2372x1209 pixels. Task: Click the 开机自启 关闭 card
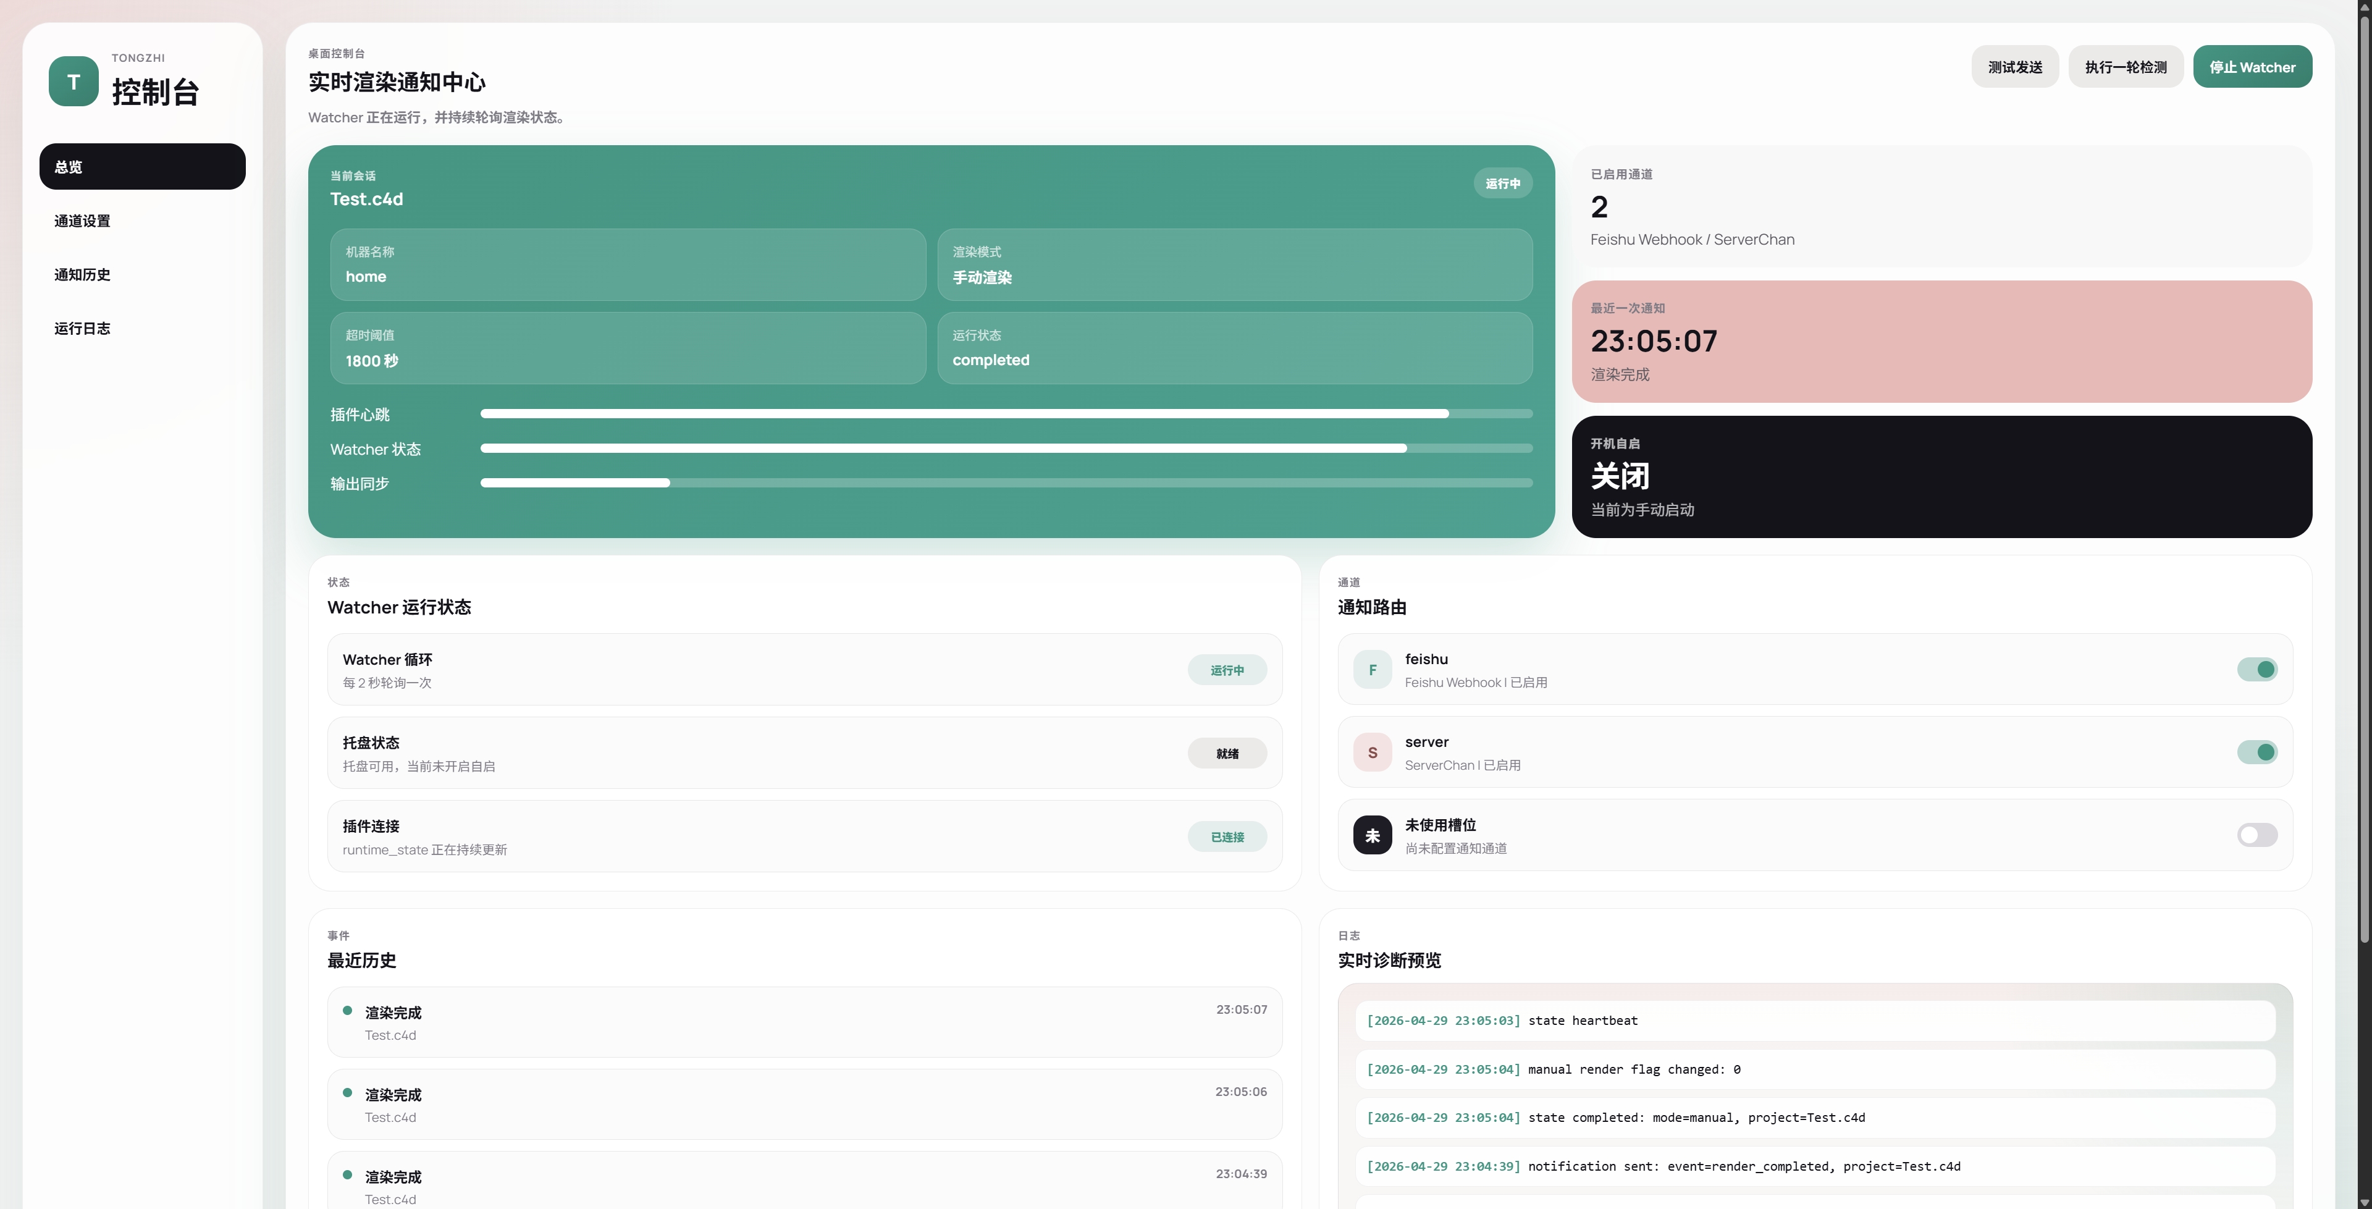coord(1942,477)
